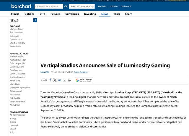View author Rick Orford
This screenshot has width=189, height=136.
pos(15,94)
